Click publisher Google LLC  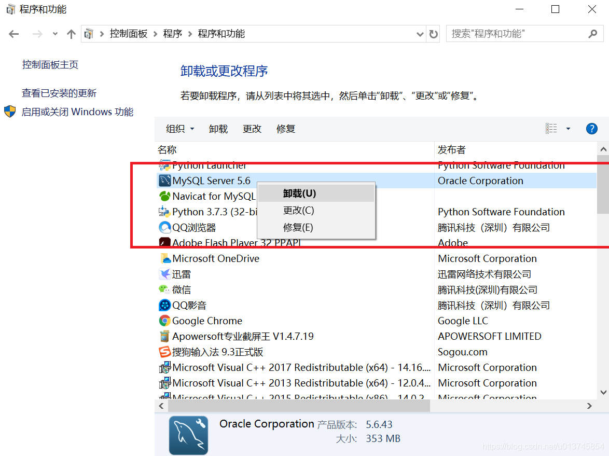[x=463, y=321]
